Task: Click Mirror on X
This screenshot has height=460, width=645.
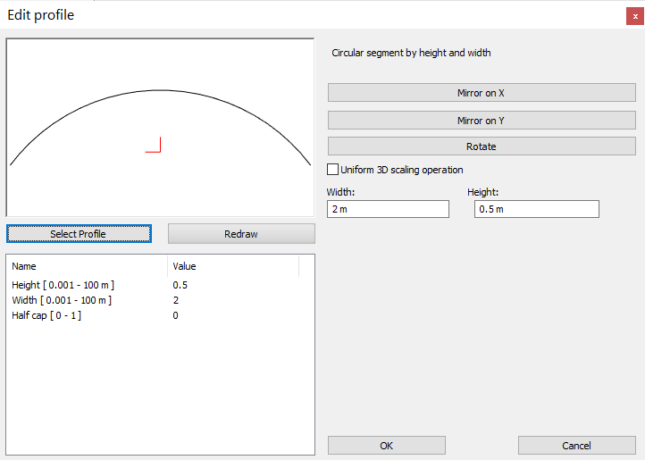Action: (x=482, y=93)
